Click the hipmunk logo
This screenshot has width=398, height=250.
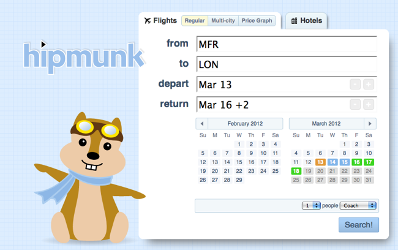pos(84,55)
